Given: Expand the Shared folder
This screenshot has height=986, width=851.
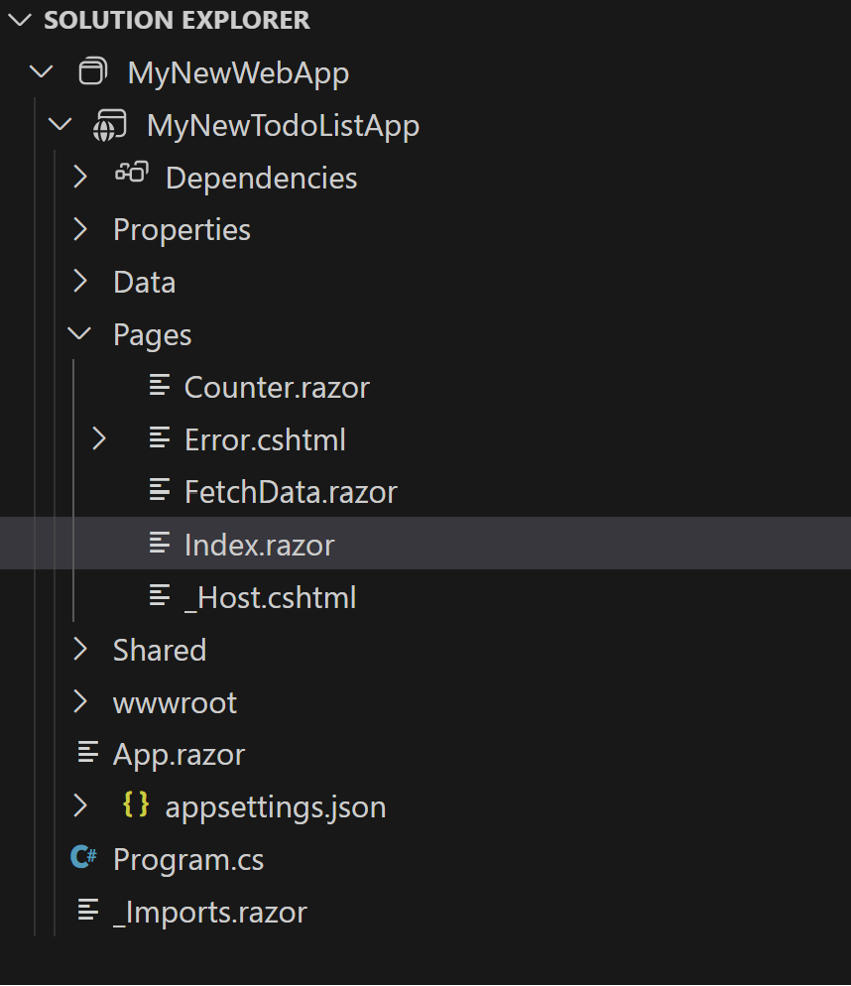Looking at the screenshot, I should [79, 650].
